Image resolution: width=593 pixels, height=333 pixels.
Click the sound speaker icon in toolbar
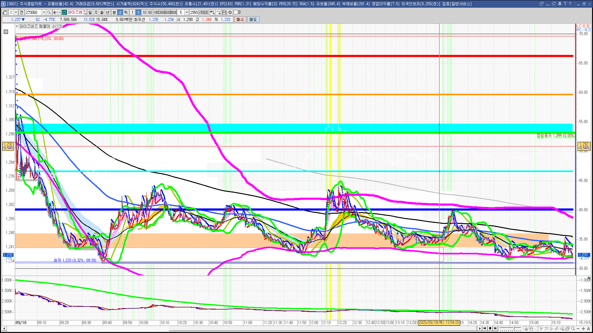pyautogui.click(x=55, y=12)
